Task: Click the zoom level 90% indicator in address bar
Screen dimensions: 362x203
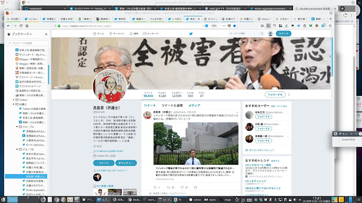Action: point(214,26)
